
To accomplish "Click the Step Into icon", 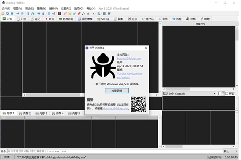I will [28, 14].
